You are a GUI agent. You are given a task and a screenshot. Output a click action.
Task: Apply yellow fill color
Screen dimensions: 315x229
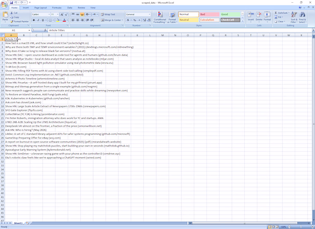[58, 20]
